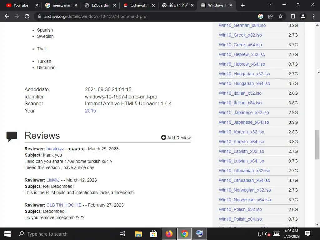320x240 pixels.
Task: Open the Chrome profile menu
Action: [x=303, y=16]
